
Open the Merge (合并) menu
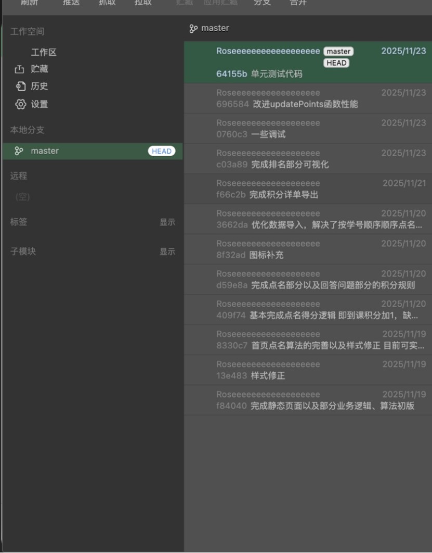296,3
